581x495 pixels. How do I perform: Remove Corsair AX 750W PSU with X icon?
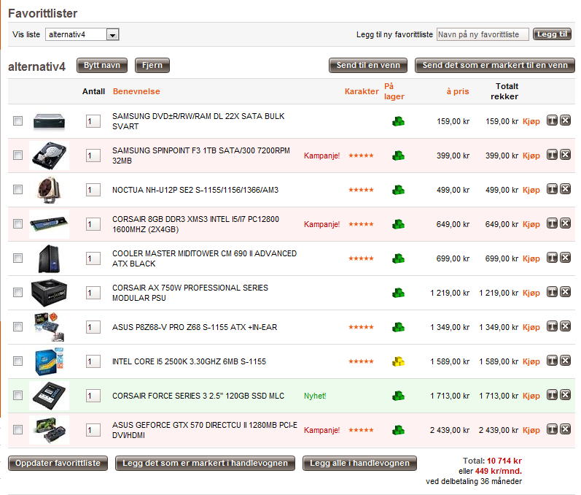coord(565,292)
